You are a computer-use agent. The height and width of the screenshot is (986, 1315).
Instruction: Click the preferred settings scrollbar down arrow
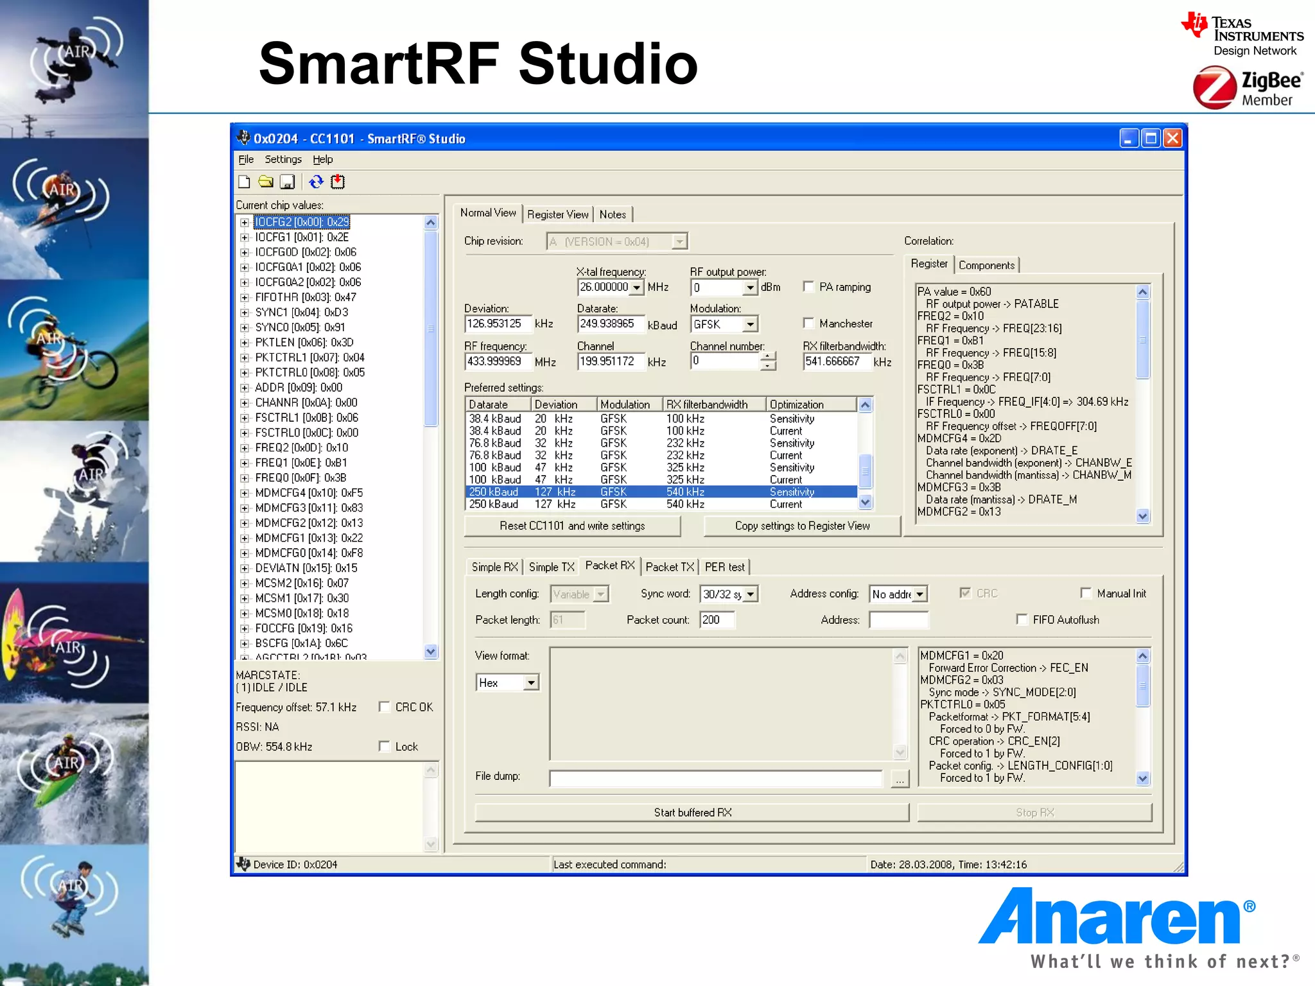[x=865, y=502]
